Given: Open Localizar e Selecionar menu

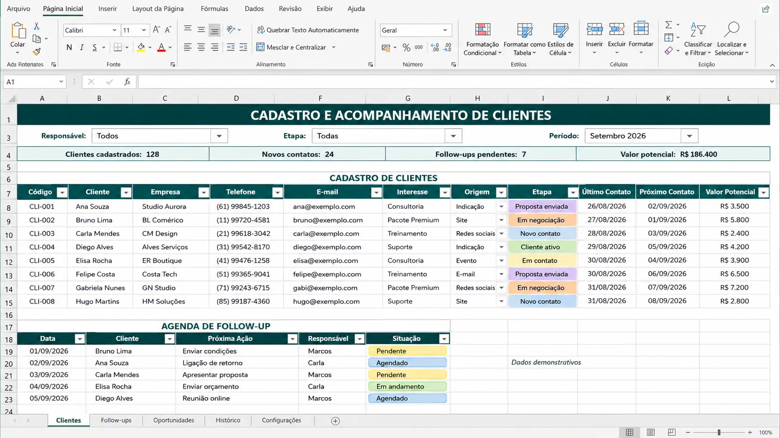Looking at the screenshot, I should pos(731,39).
